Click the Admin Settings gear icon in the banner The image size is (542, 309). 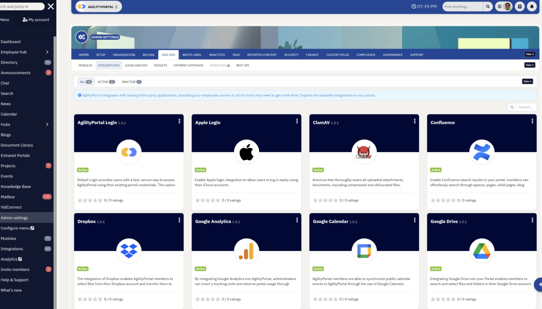pyautogui.click(x=81, y=37)
